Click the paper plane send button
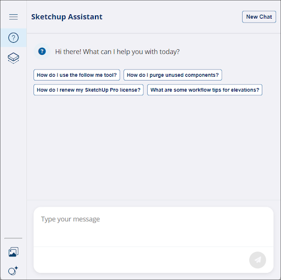The height and width of the screenshot is (280, 281). [257, 260]
